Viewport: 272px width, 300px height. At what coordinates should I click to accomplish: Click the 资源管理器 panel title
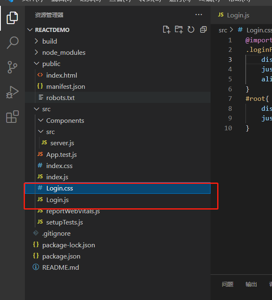(x=49, y=15)
